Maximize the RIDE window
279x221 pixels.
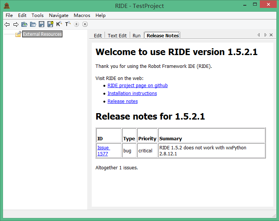(255, 5)
